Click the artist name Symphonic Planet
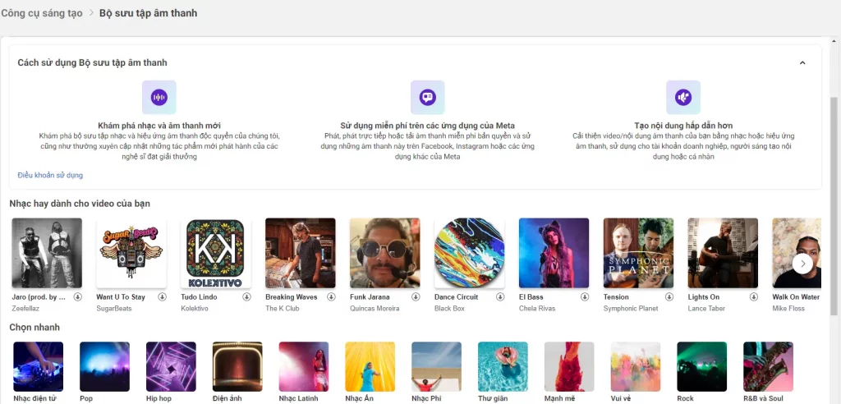The image size is (841, 404). (x=631, y=309)
